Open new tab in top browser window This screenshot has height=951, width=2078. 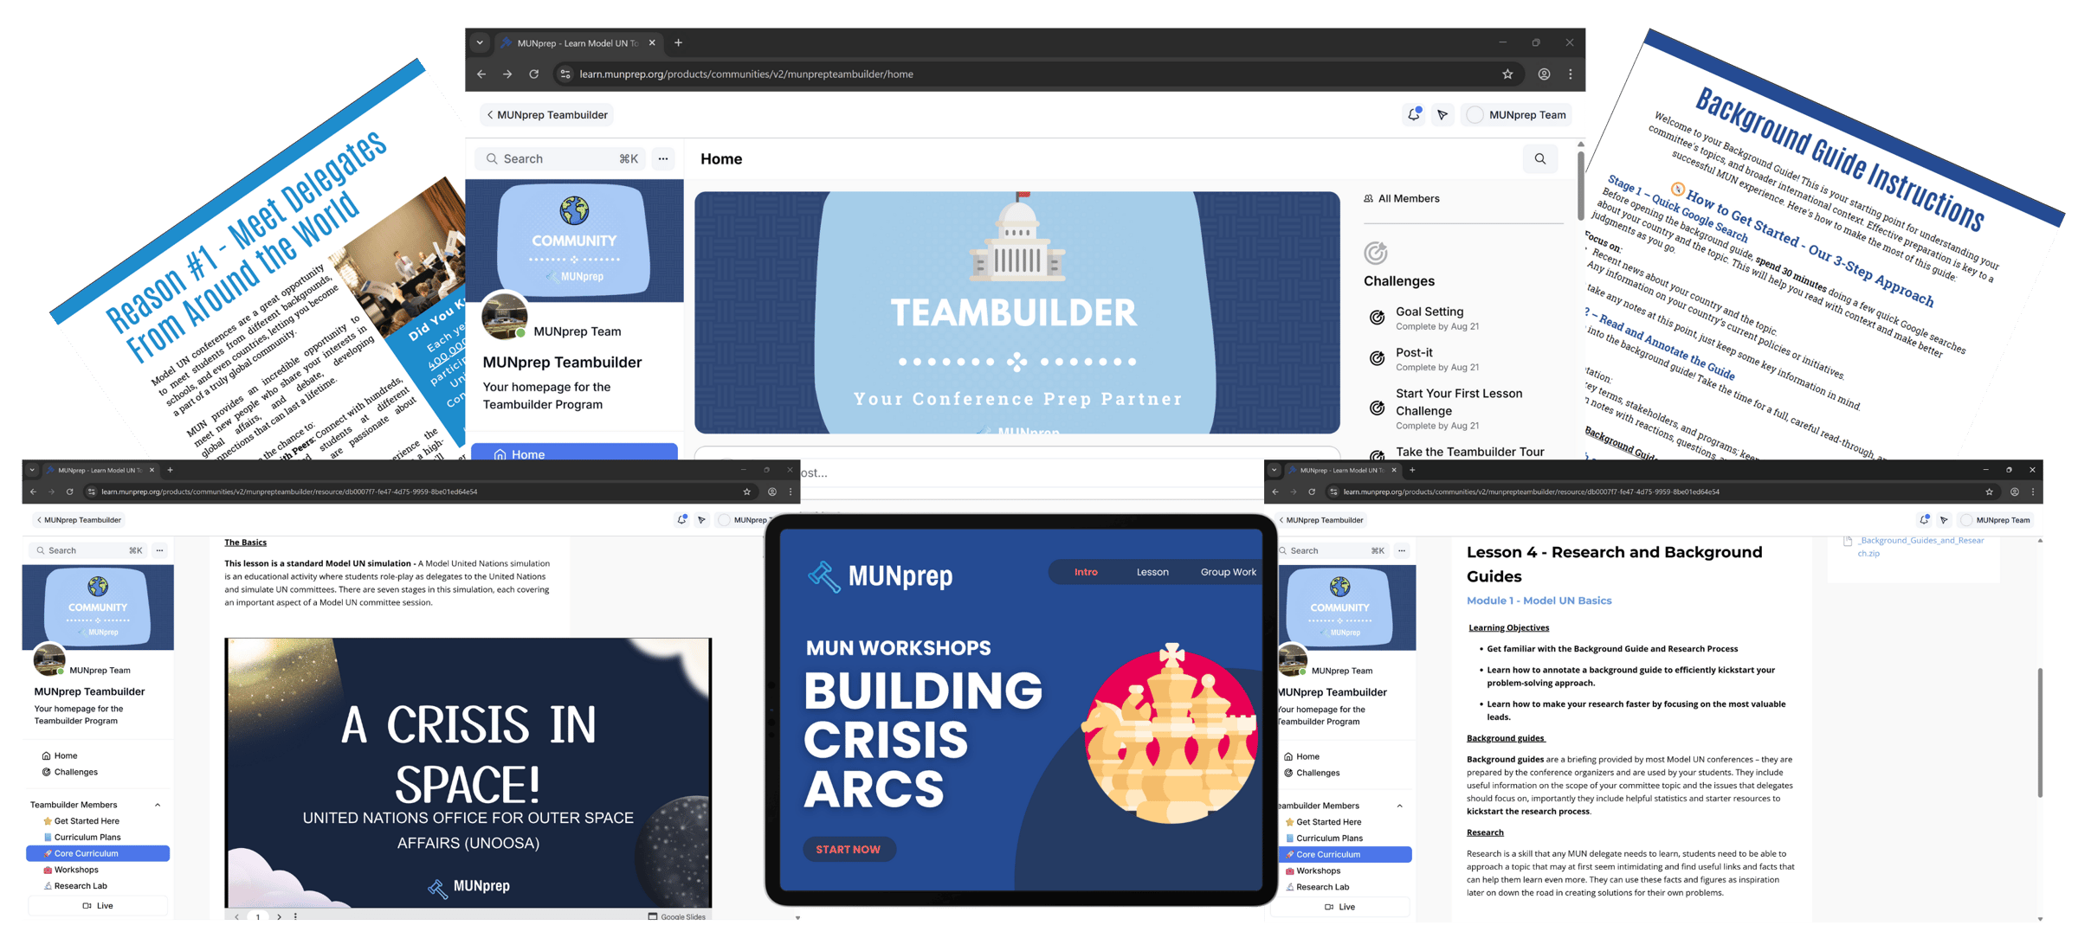click(x=679, y=42)
